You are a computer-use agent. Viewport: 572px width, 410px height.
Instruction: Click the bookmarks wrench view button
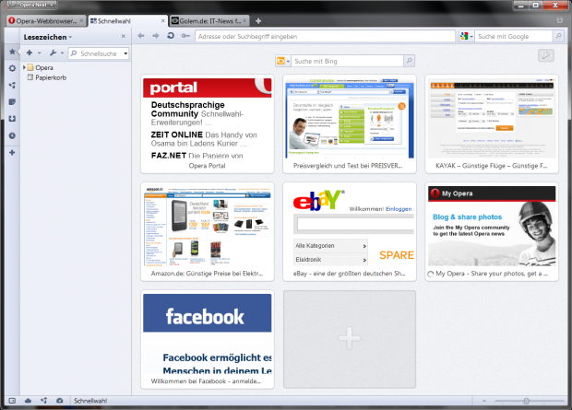pyautogui.click(x=53, y=53)
